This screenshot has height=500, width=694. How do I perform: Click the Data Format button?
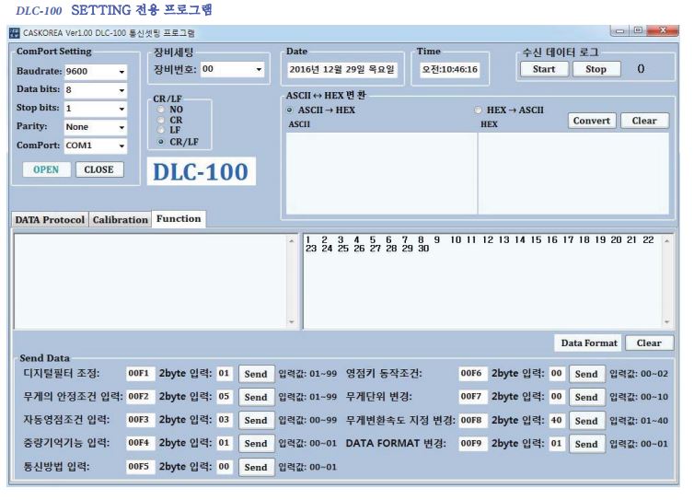(589, 343)
